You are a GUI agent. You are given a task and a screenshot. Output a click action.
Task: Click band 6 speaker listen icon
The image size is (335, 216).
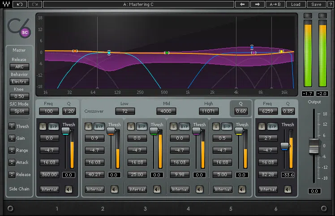point(288,190)
